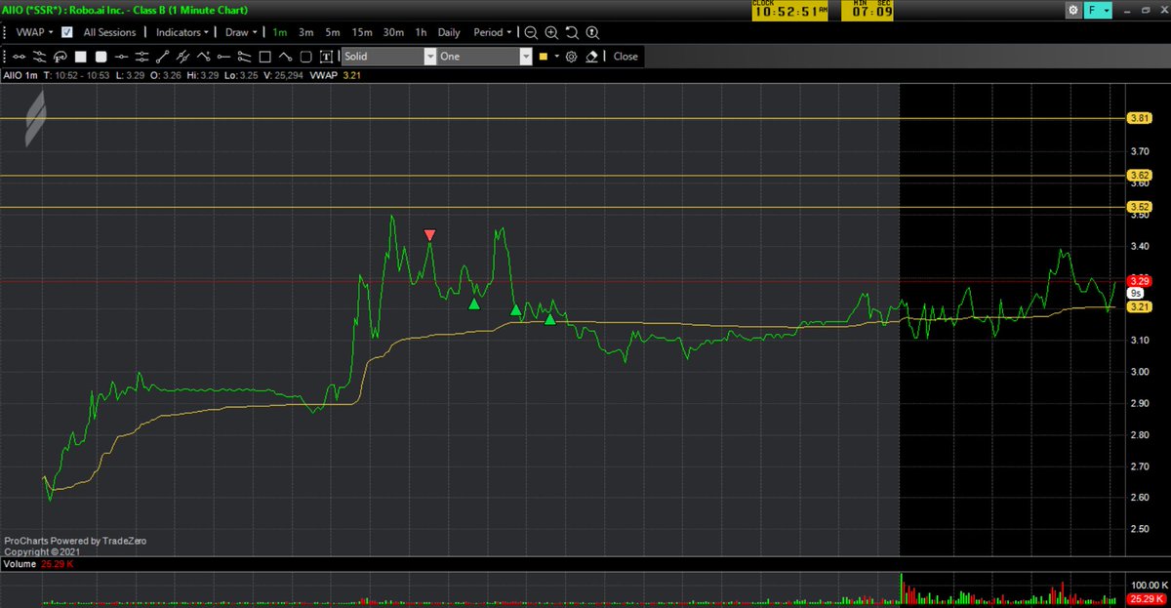This screenshot has height=608, width=1171.
Task: Select the filled rounded rectangle tool
Action: 101,57
